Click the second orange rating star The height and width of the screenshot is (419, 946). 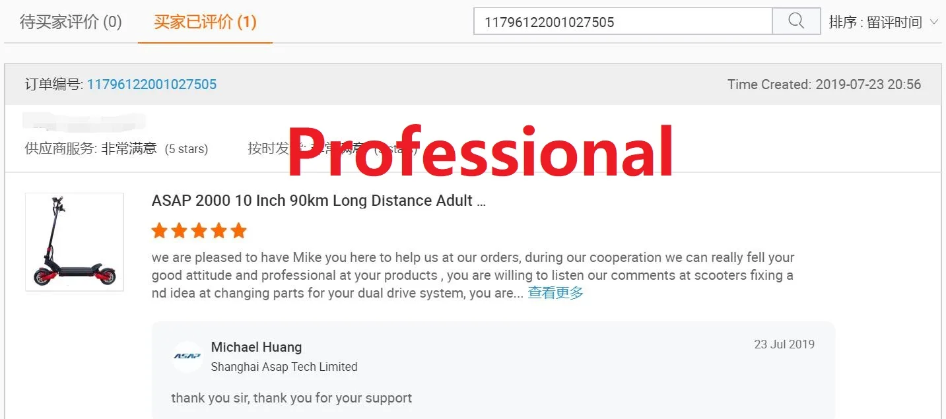(x=179, y=230)
